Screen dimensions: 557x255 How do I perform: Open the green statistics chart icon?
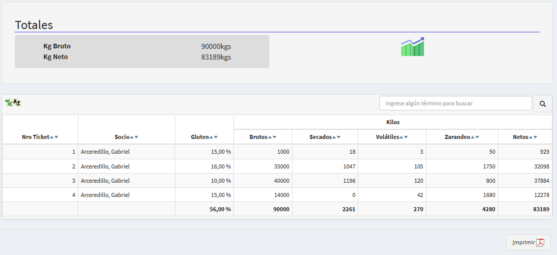coord(412,47)
